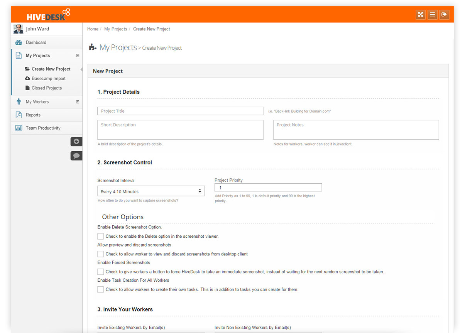Click the 2. Screenshot Control heading

(x=125, y=162)
